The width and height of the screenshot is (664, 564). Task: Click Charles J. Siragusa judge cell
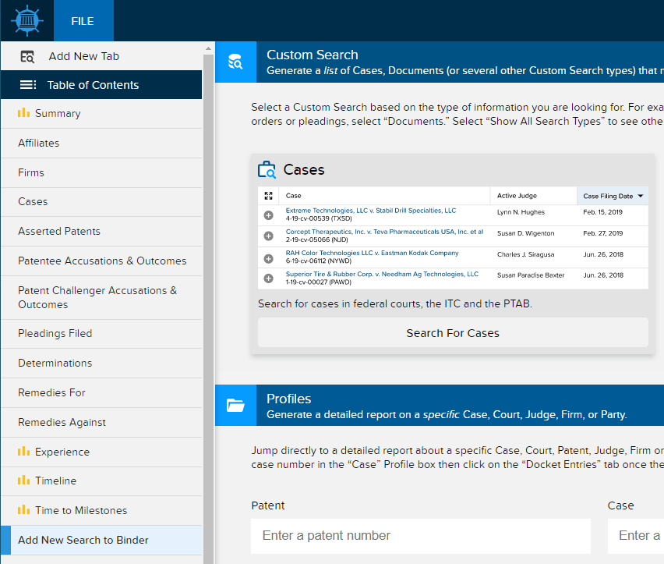[x=525, y=254]
